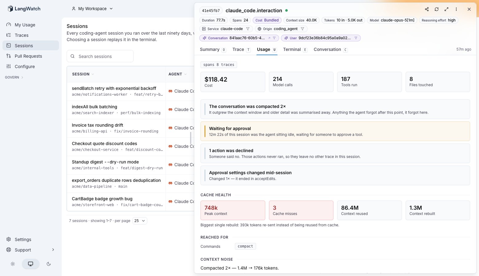
Task: Open the SESSION column sort chevron
Action: click(x=93, y=74)
